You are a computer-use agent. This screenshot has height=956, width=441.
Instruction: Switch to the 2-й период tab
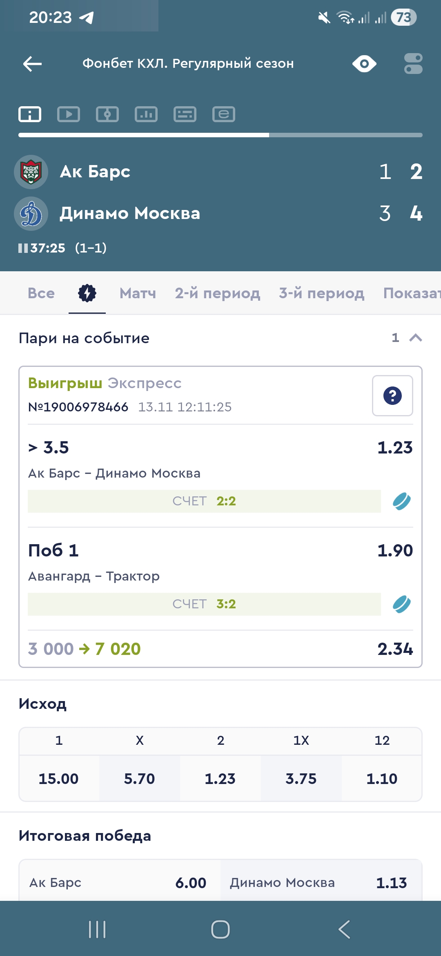tap(217, 293)
